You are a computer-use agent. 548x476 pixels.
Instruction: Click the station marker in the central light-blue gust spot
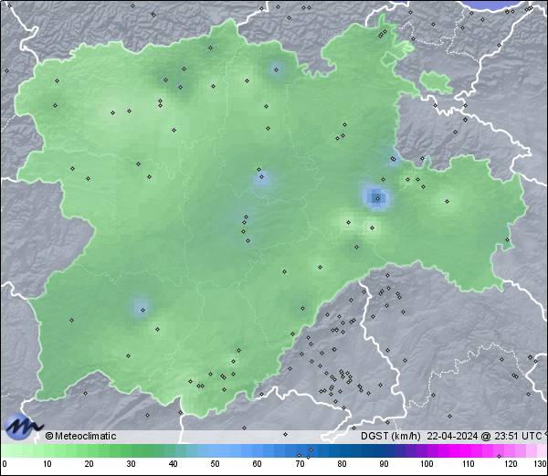point(262,177)
